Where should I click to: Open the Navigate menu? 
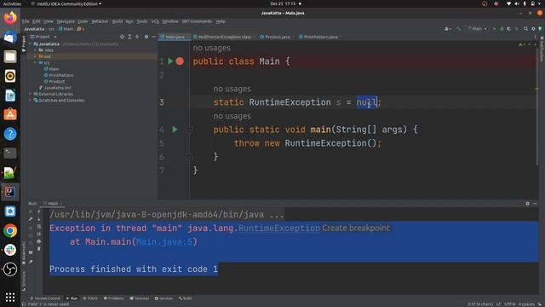click(x=66, y=21)
